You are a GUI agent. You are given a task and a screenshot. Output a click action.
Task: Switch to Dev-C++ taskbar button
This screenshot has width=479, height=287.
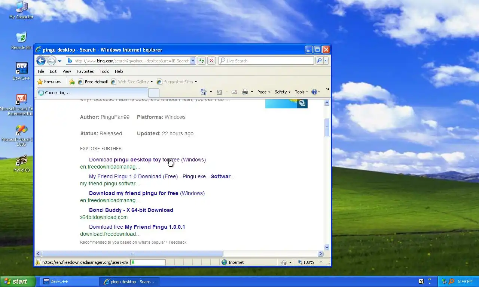[70, 281]
